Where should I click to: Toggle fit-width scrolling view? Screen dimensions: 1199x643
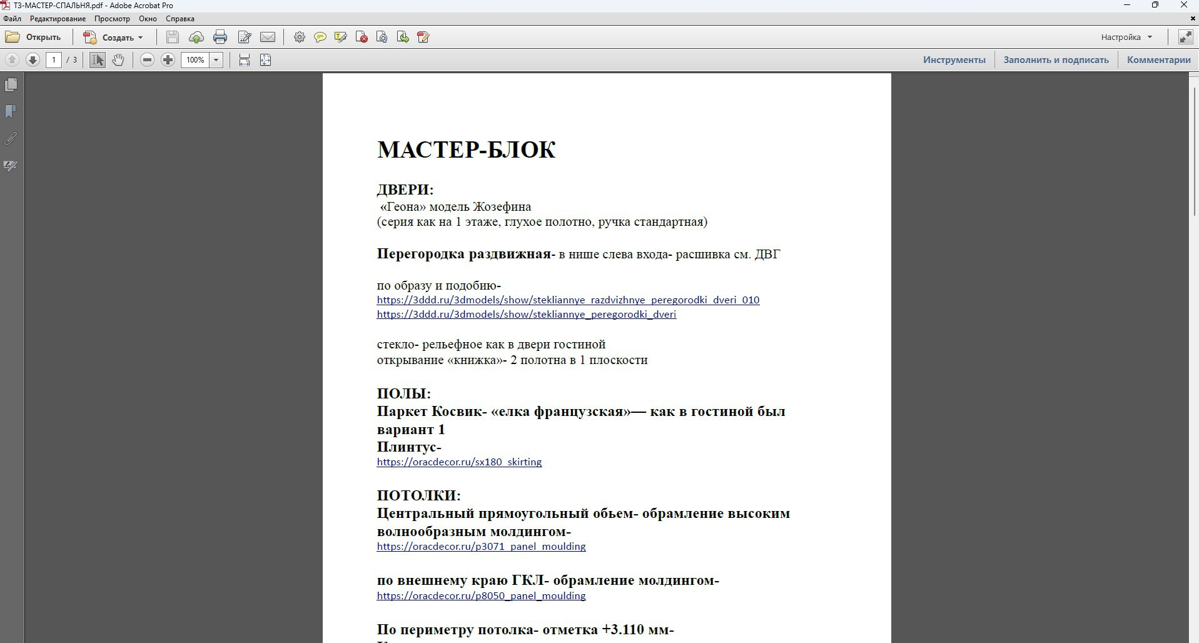[x=245, y=60]
